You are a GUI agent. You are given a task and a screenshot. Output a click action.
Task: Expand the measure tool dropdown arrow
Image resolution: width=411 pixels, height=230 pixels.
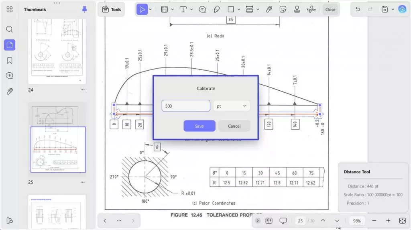[258, 10]
